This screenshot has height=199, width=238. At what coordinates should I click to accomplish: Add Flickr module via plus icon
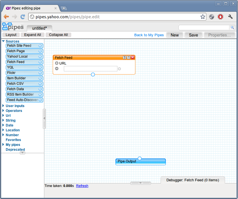(40, 73)
